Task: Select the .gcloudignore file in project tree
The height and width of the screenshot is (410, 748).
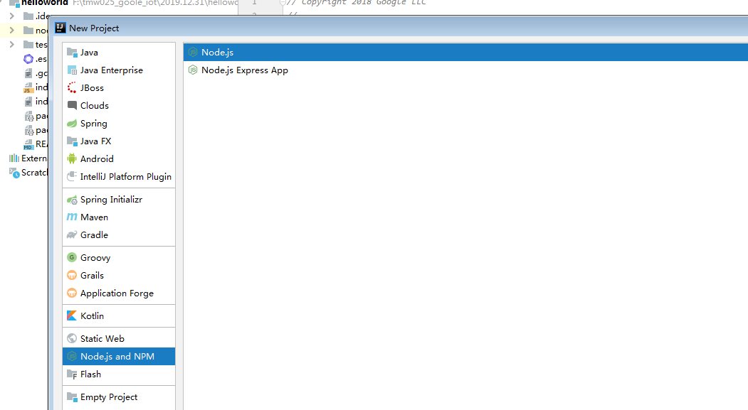Action: (x=36, y=73)
